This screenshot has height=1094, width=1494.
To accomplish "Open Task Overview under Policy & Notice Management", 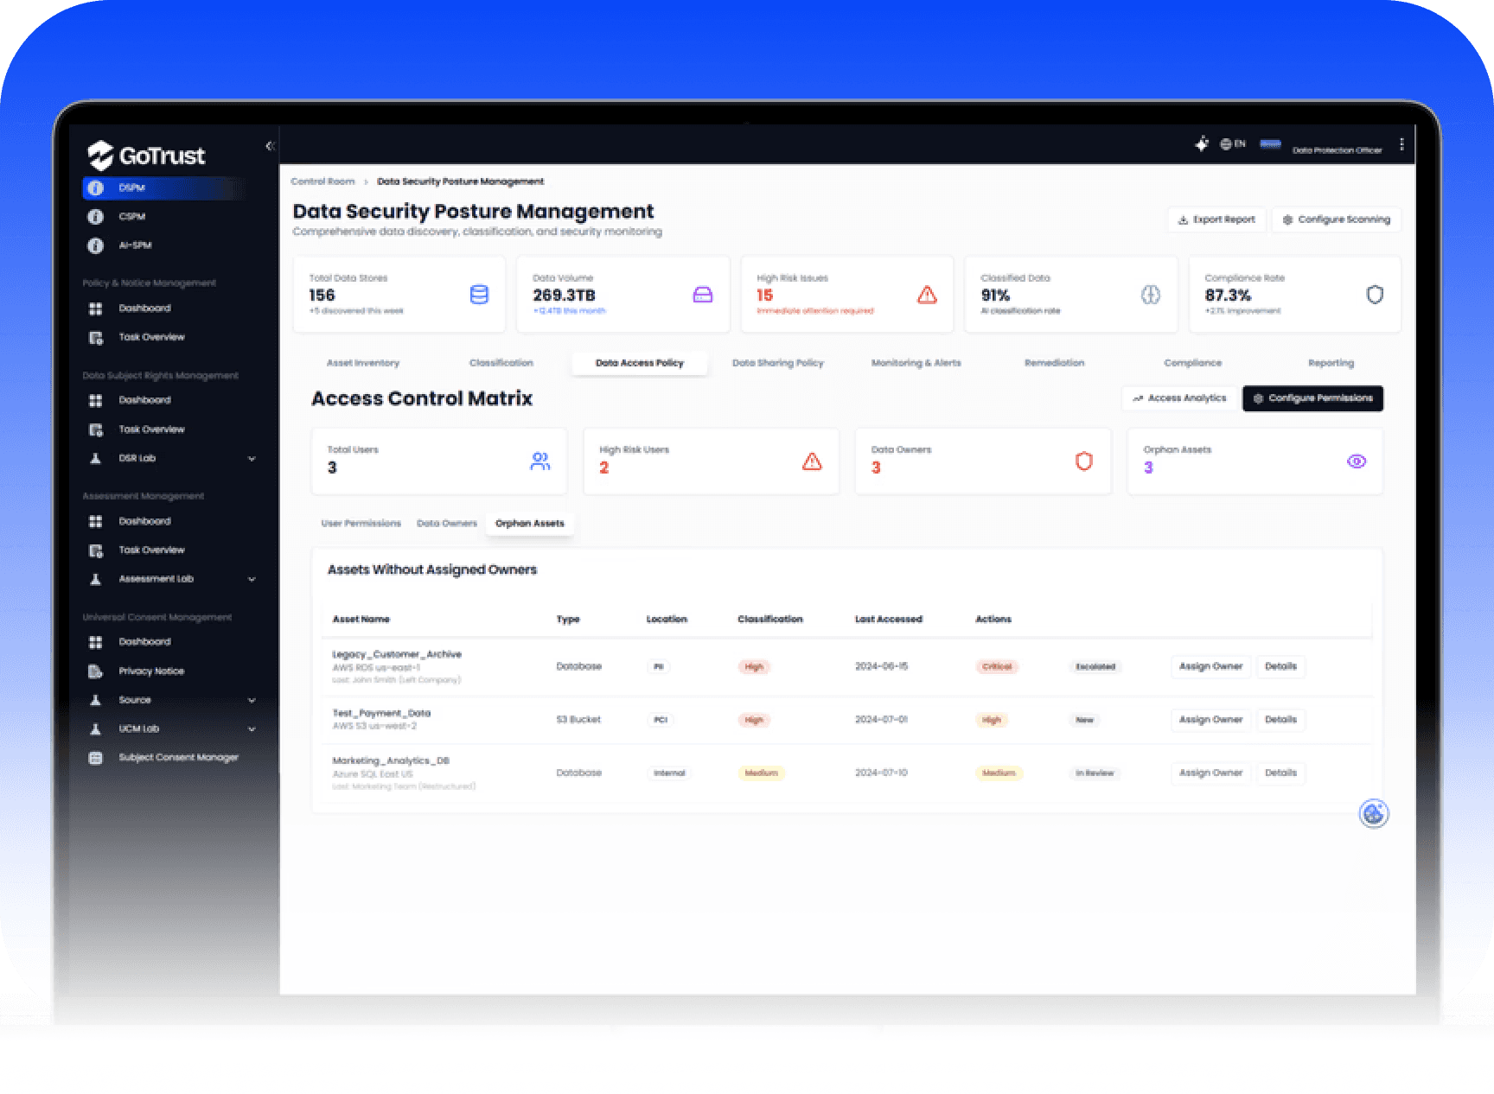I will tap(151, 337).
